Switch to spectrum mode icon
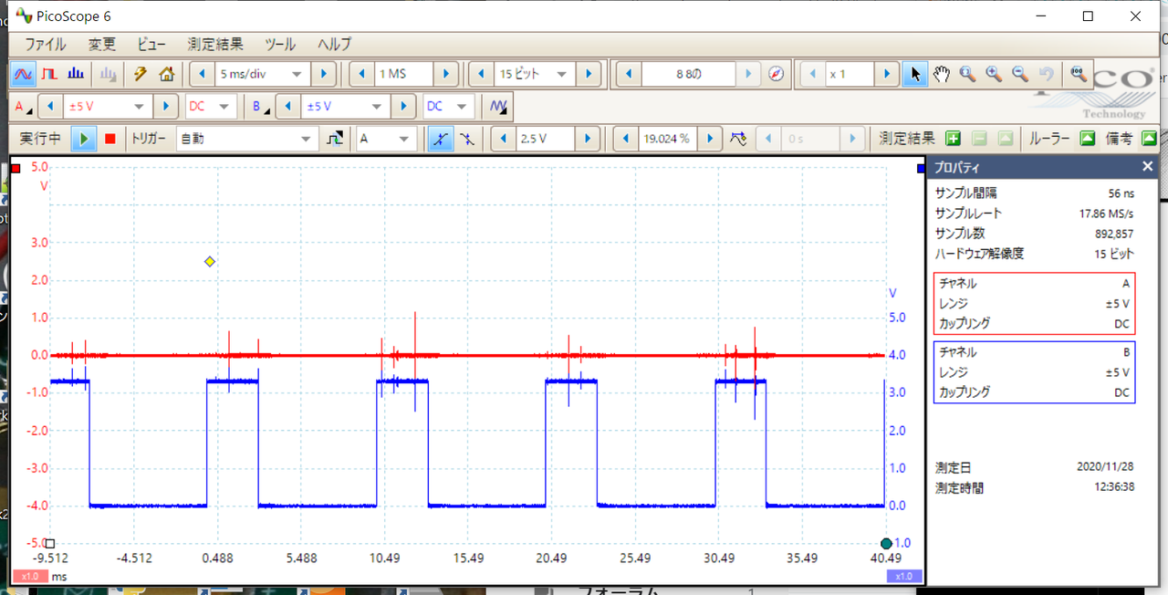 point(77,74)
